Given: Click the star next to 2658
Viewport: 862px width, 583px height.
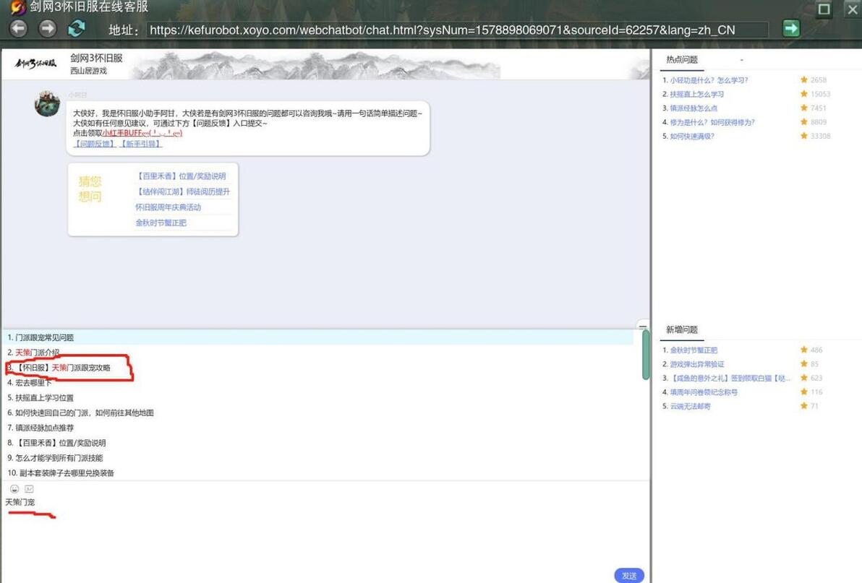Looking at the screenshot, I should (x=803, y=79).
